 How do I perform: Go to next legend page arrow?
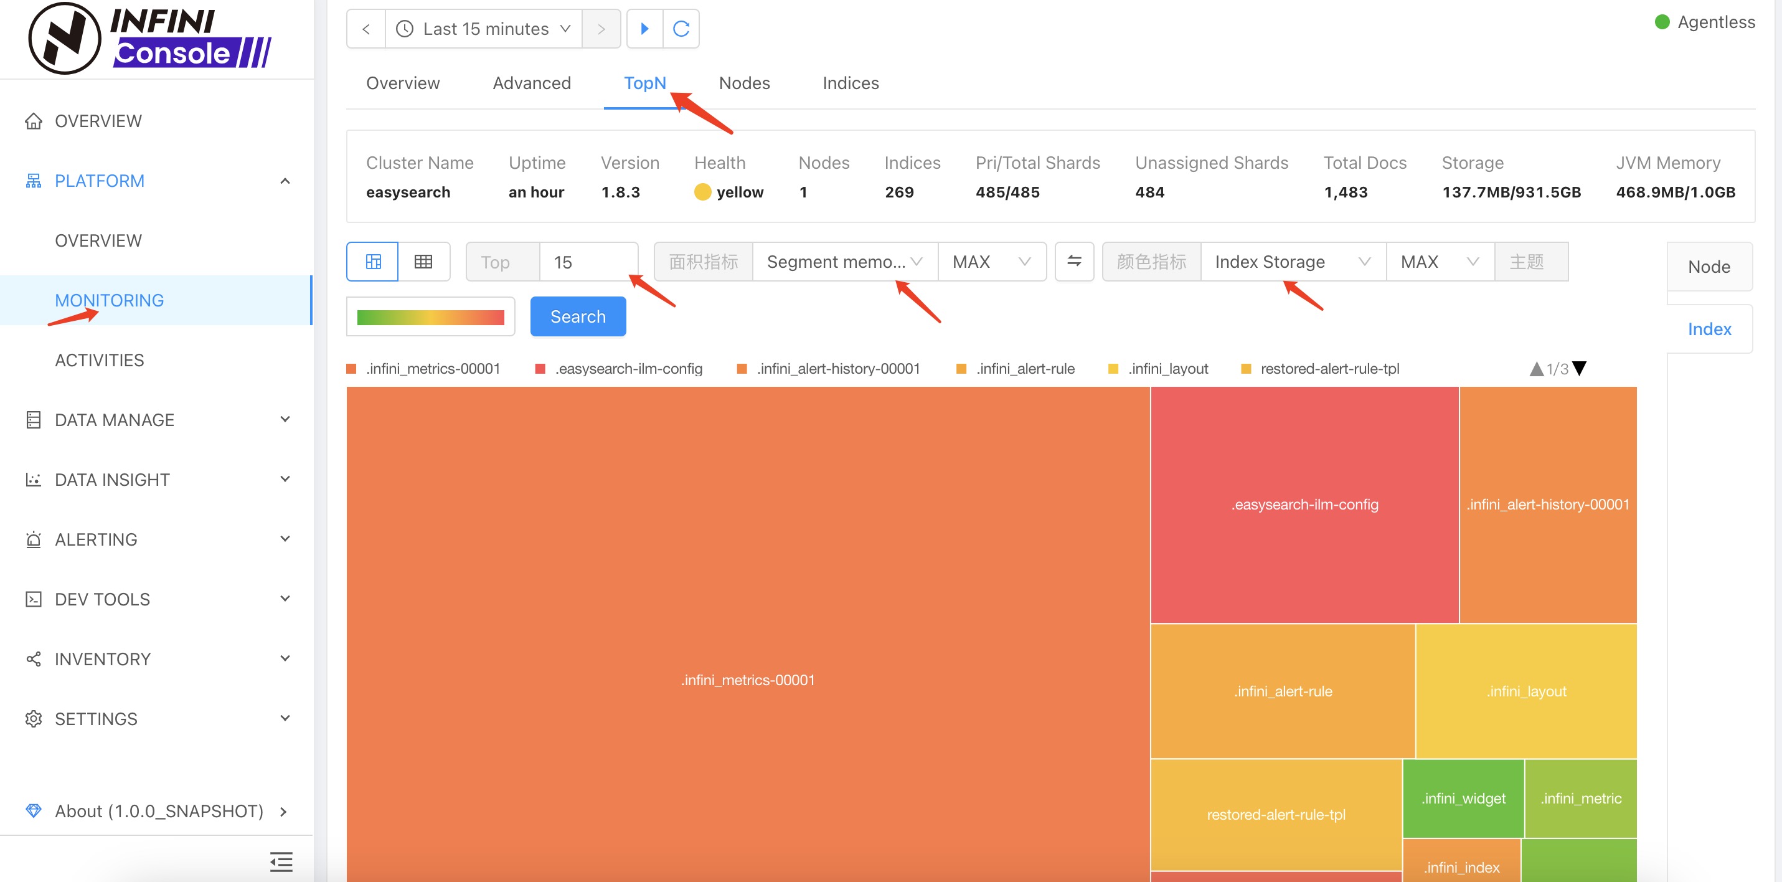(x=1579, y=368)
